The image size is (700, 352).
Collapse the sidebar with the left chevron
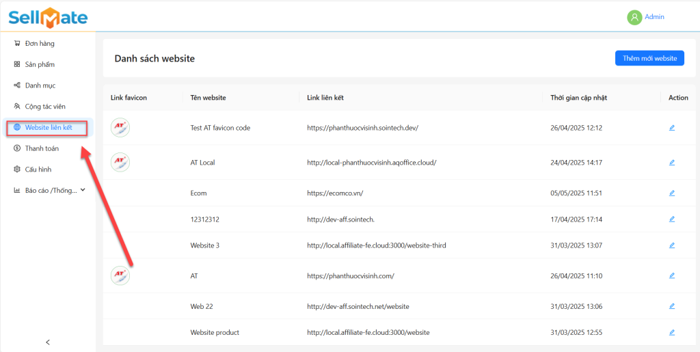47,342
